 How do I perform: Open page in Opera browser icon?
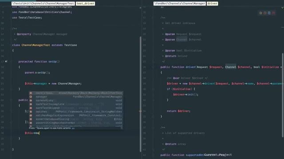[273, 13]
